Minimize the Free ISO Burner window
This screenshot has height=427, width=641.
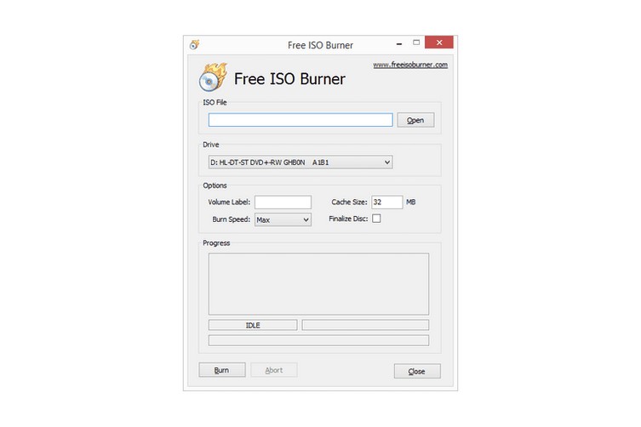399,43
